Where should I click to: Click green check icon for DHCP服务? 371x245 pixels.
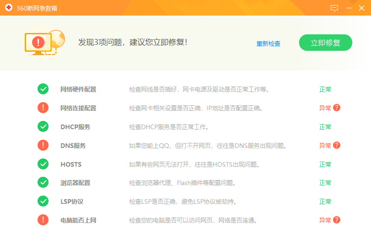[43, 126]
